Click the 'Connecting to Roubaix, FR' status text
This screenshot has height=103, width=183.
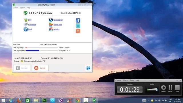34,61
